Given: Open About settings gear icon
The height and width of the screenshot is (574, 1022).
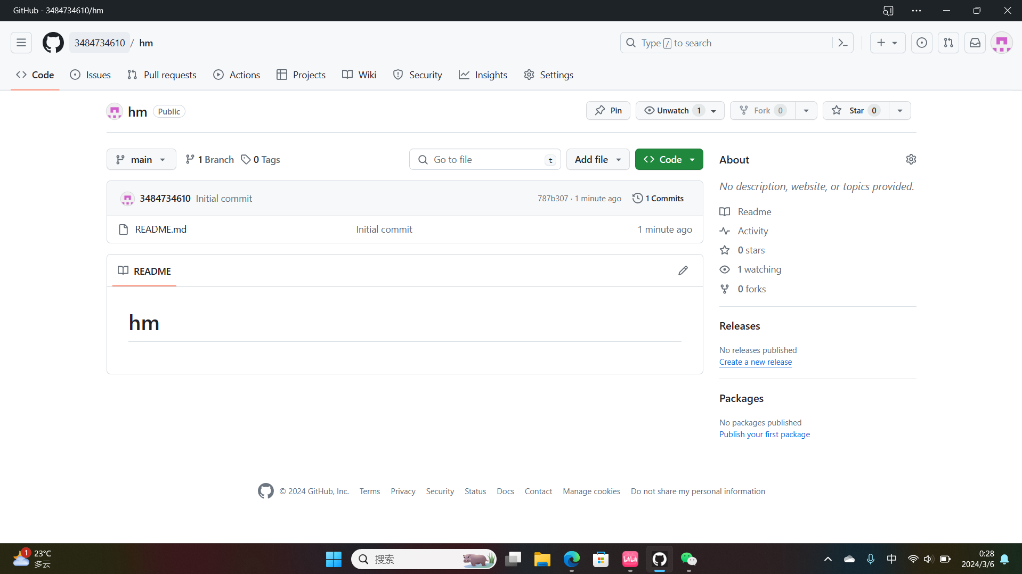Looking at the screenshot, I should (911, 159).
